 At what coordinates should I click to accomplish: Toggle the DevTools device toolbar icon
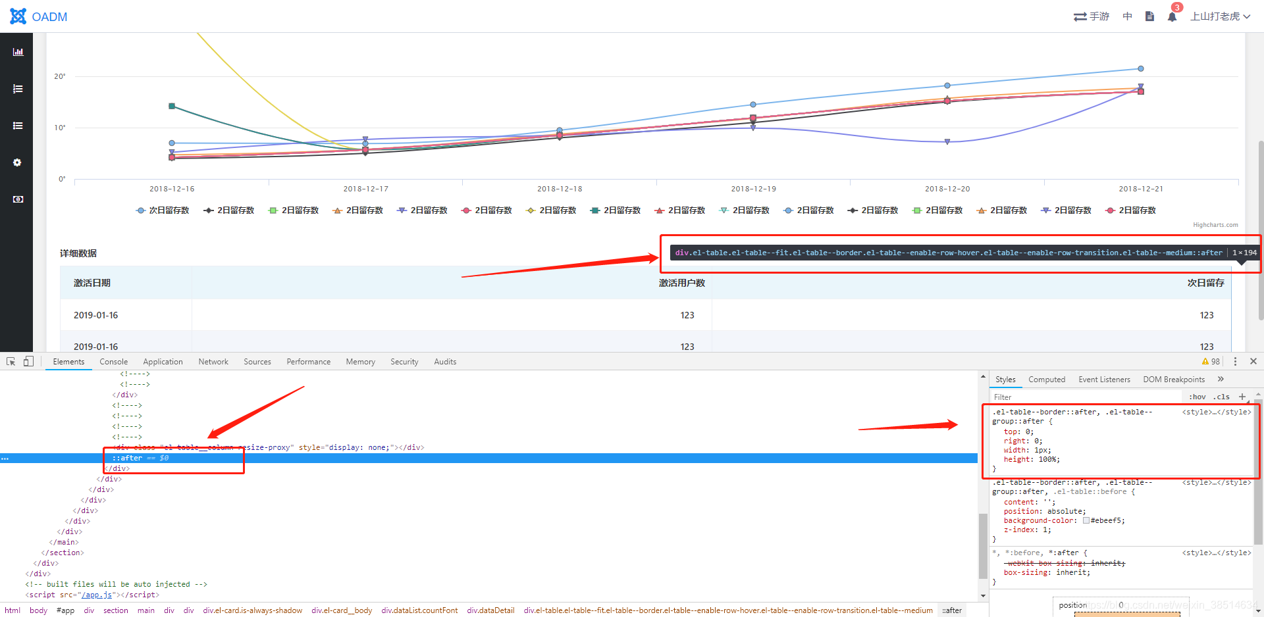click(x=28, y=361)
